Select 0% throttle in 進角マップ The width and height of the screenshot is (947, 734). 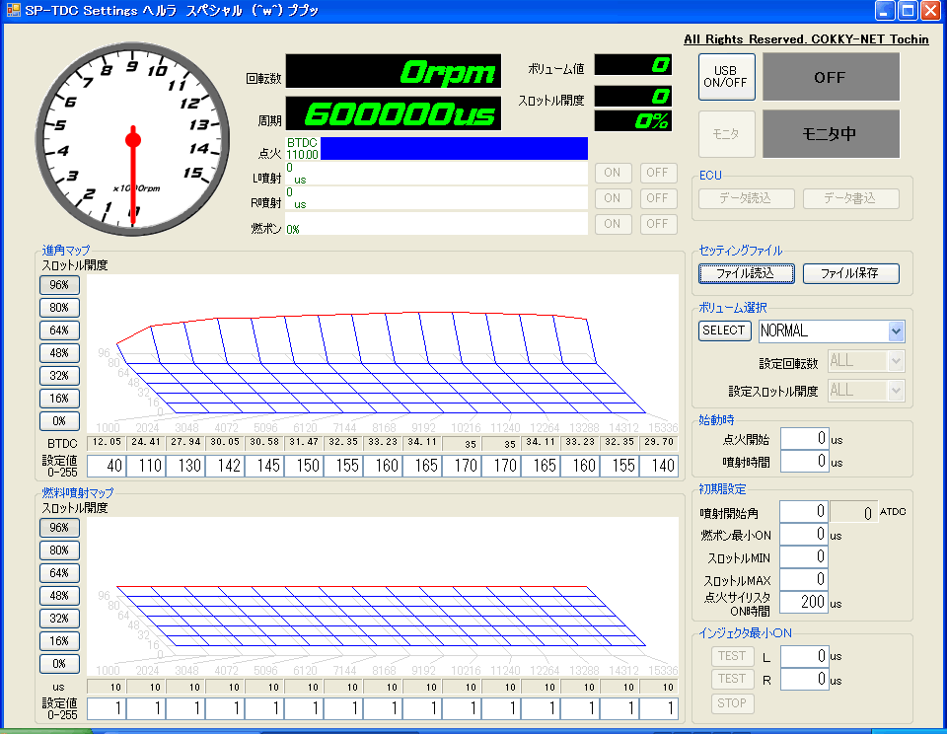pos(59,421)
